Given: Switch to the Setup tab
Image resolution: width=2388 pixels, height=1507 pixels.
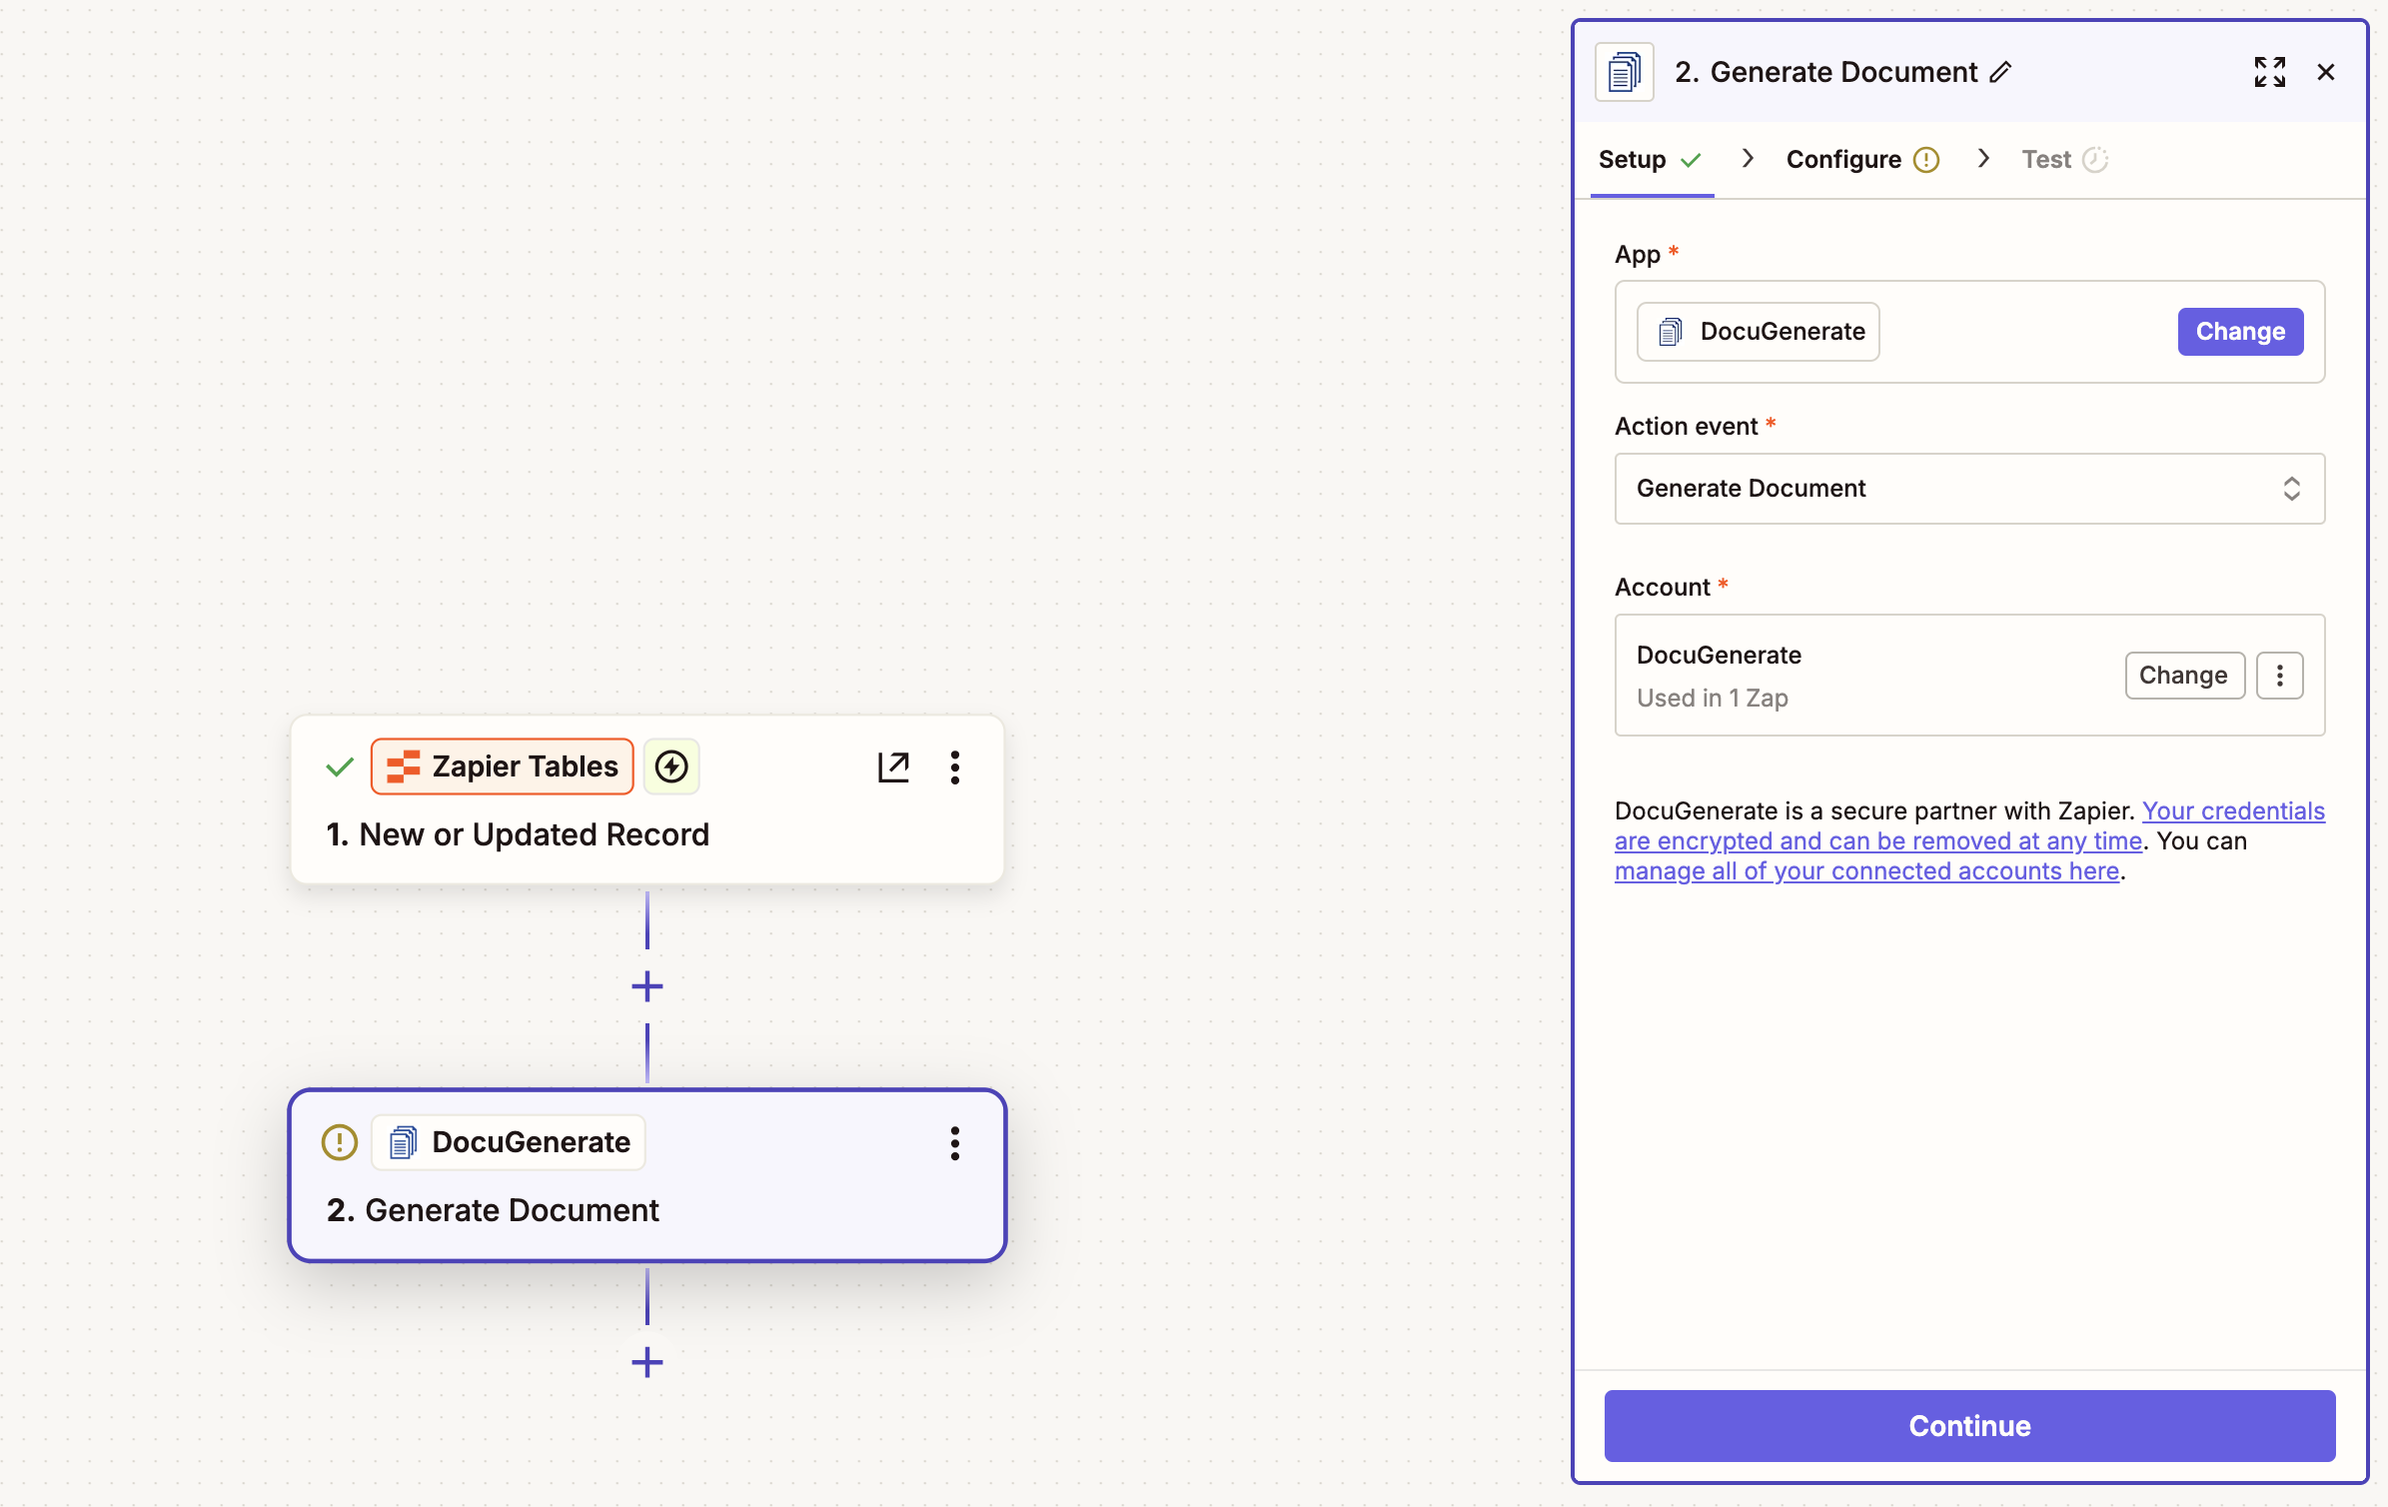Looking at the screenshot, I should [x=1651, y=160].
